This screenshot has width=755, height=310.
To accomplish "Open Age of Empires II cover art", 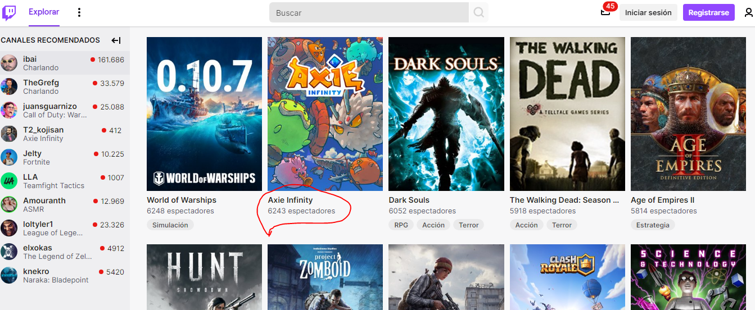I will point(689,114).
